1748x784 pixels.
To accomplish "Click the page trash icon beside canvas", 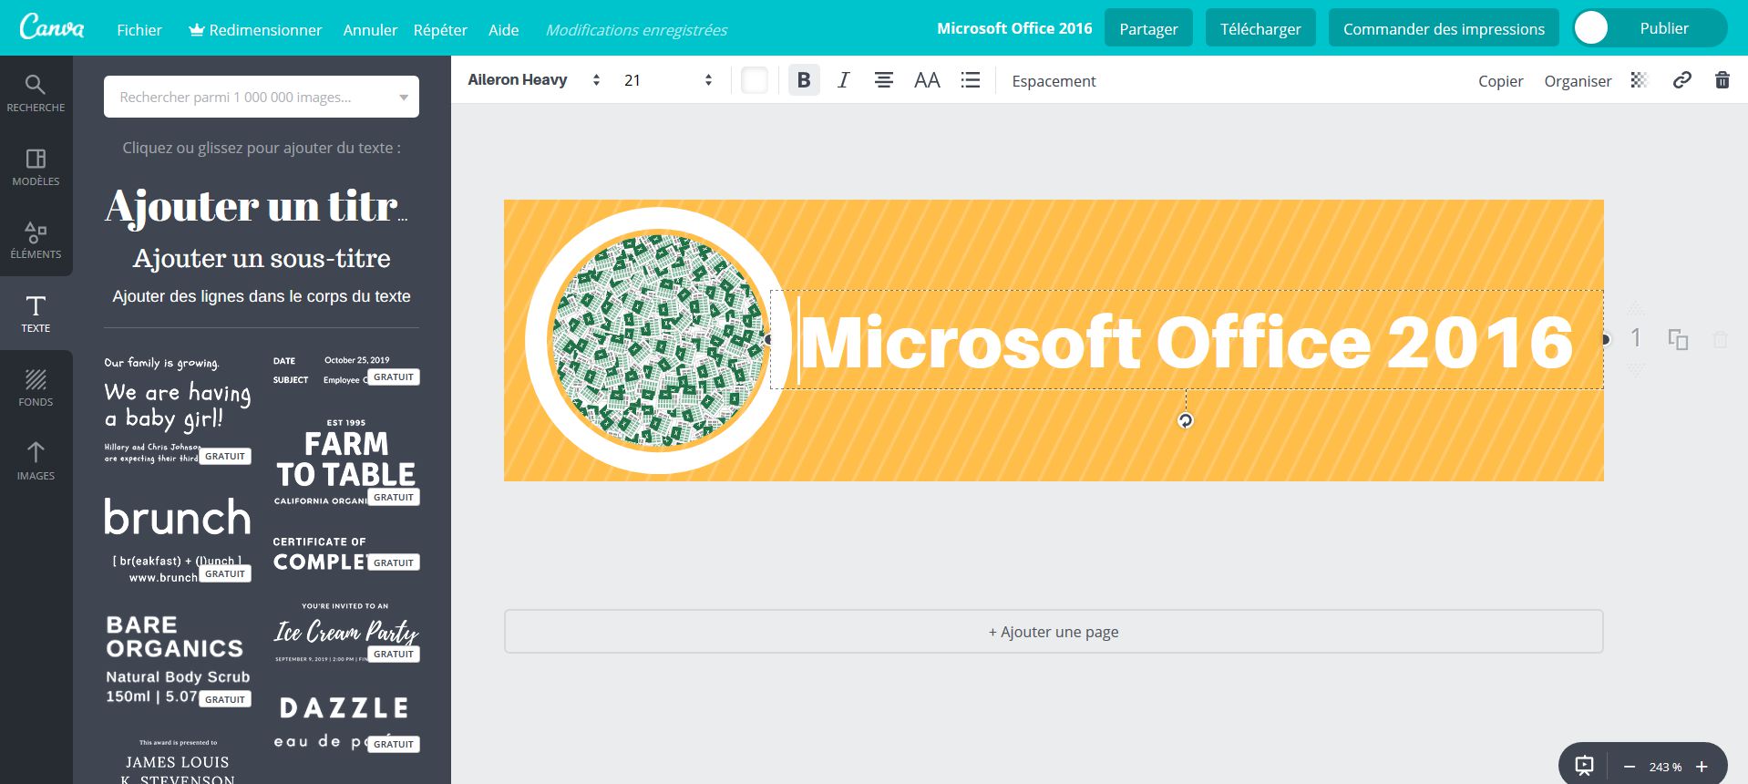I will pyautogui.click(x=1720, y=339).
